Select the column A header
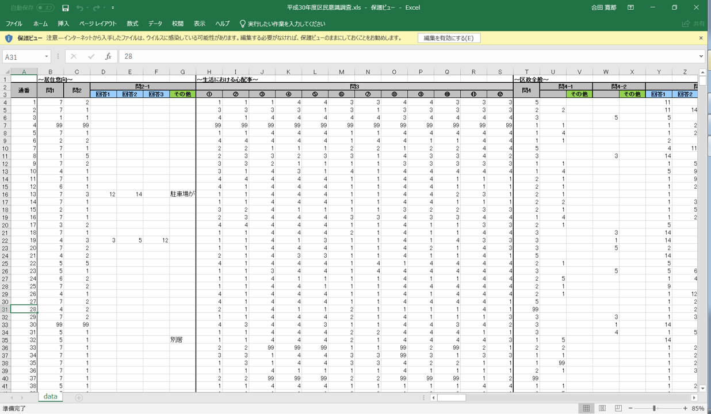Screen dimensions: 711x414 pos(24,72)
